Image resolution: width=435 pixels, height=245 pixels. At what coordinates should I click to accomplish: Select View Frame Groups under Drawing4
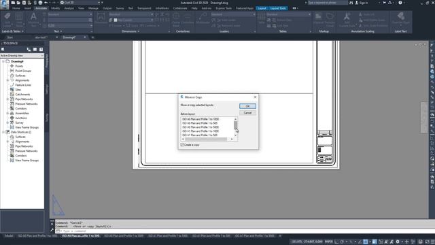pyautogui.click(x=27, y=127)
